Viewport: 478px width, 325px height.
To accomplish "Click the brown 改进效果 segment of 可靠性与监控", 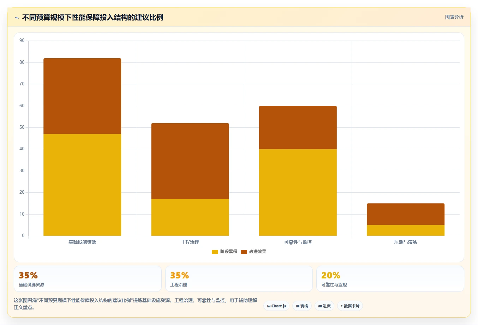I will pyautogui.click(x=298, y=127).
